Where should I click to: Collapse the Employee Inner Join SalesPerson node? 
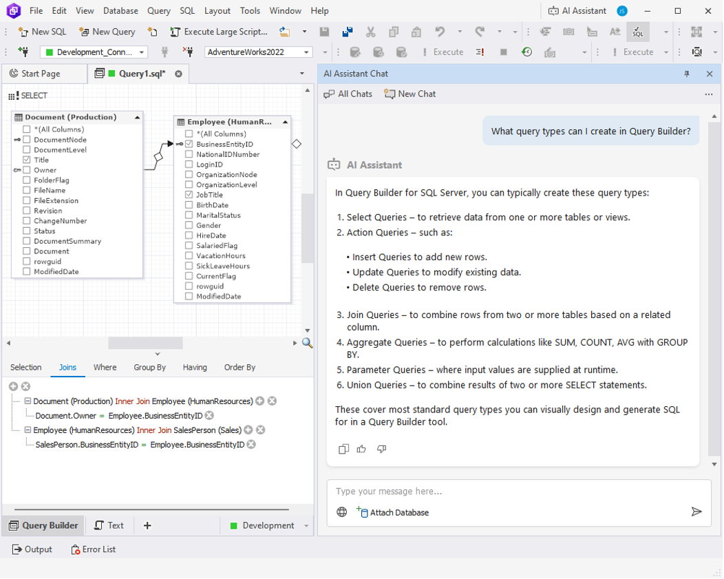point(28,430)
